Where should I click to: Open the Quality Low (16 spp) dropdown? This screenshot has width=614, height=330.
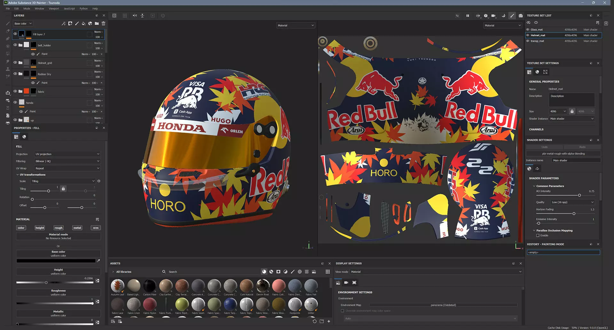[x=572, y=202]
